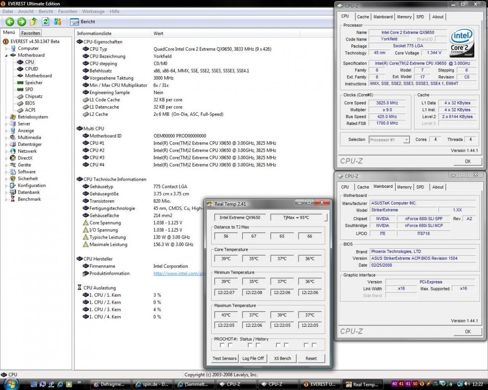The height and width of the screenshot is (390, 488).
Task: Launch Internet Explorer from quick launch
Action: pyautogui.click(x=60, y=384)
